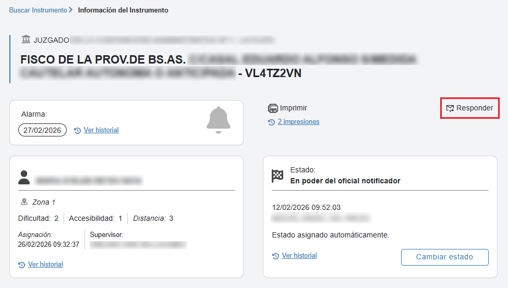
Task: Click the history clock icon beside 2 impresiones
Action: pyautogui.click(x=272, y=122)
